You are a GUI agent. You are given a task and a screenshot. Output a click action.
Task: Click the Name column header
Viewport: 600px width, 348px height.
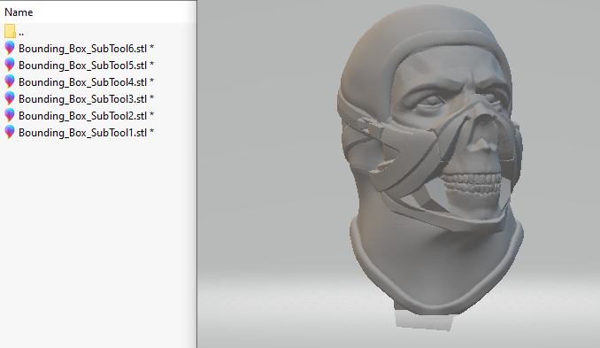[19, 12]
